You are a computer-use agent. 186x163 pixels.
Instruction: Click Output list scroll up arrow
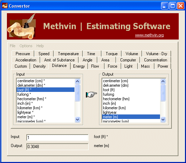163,81
